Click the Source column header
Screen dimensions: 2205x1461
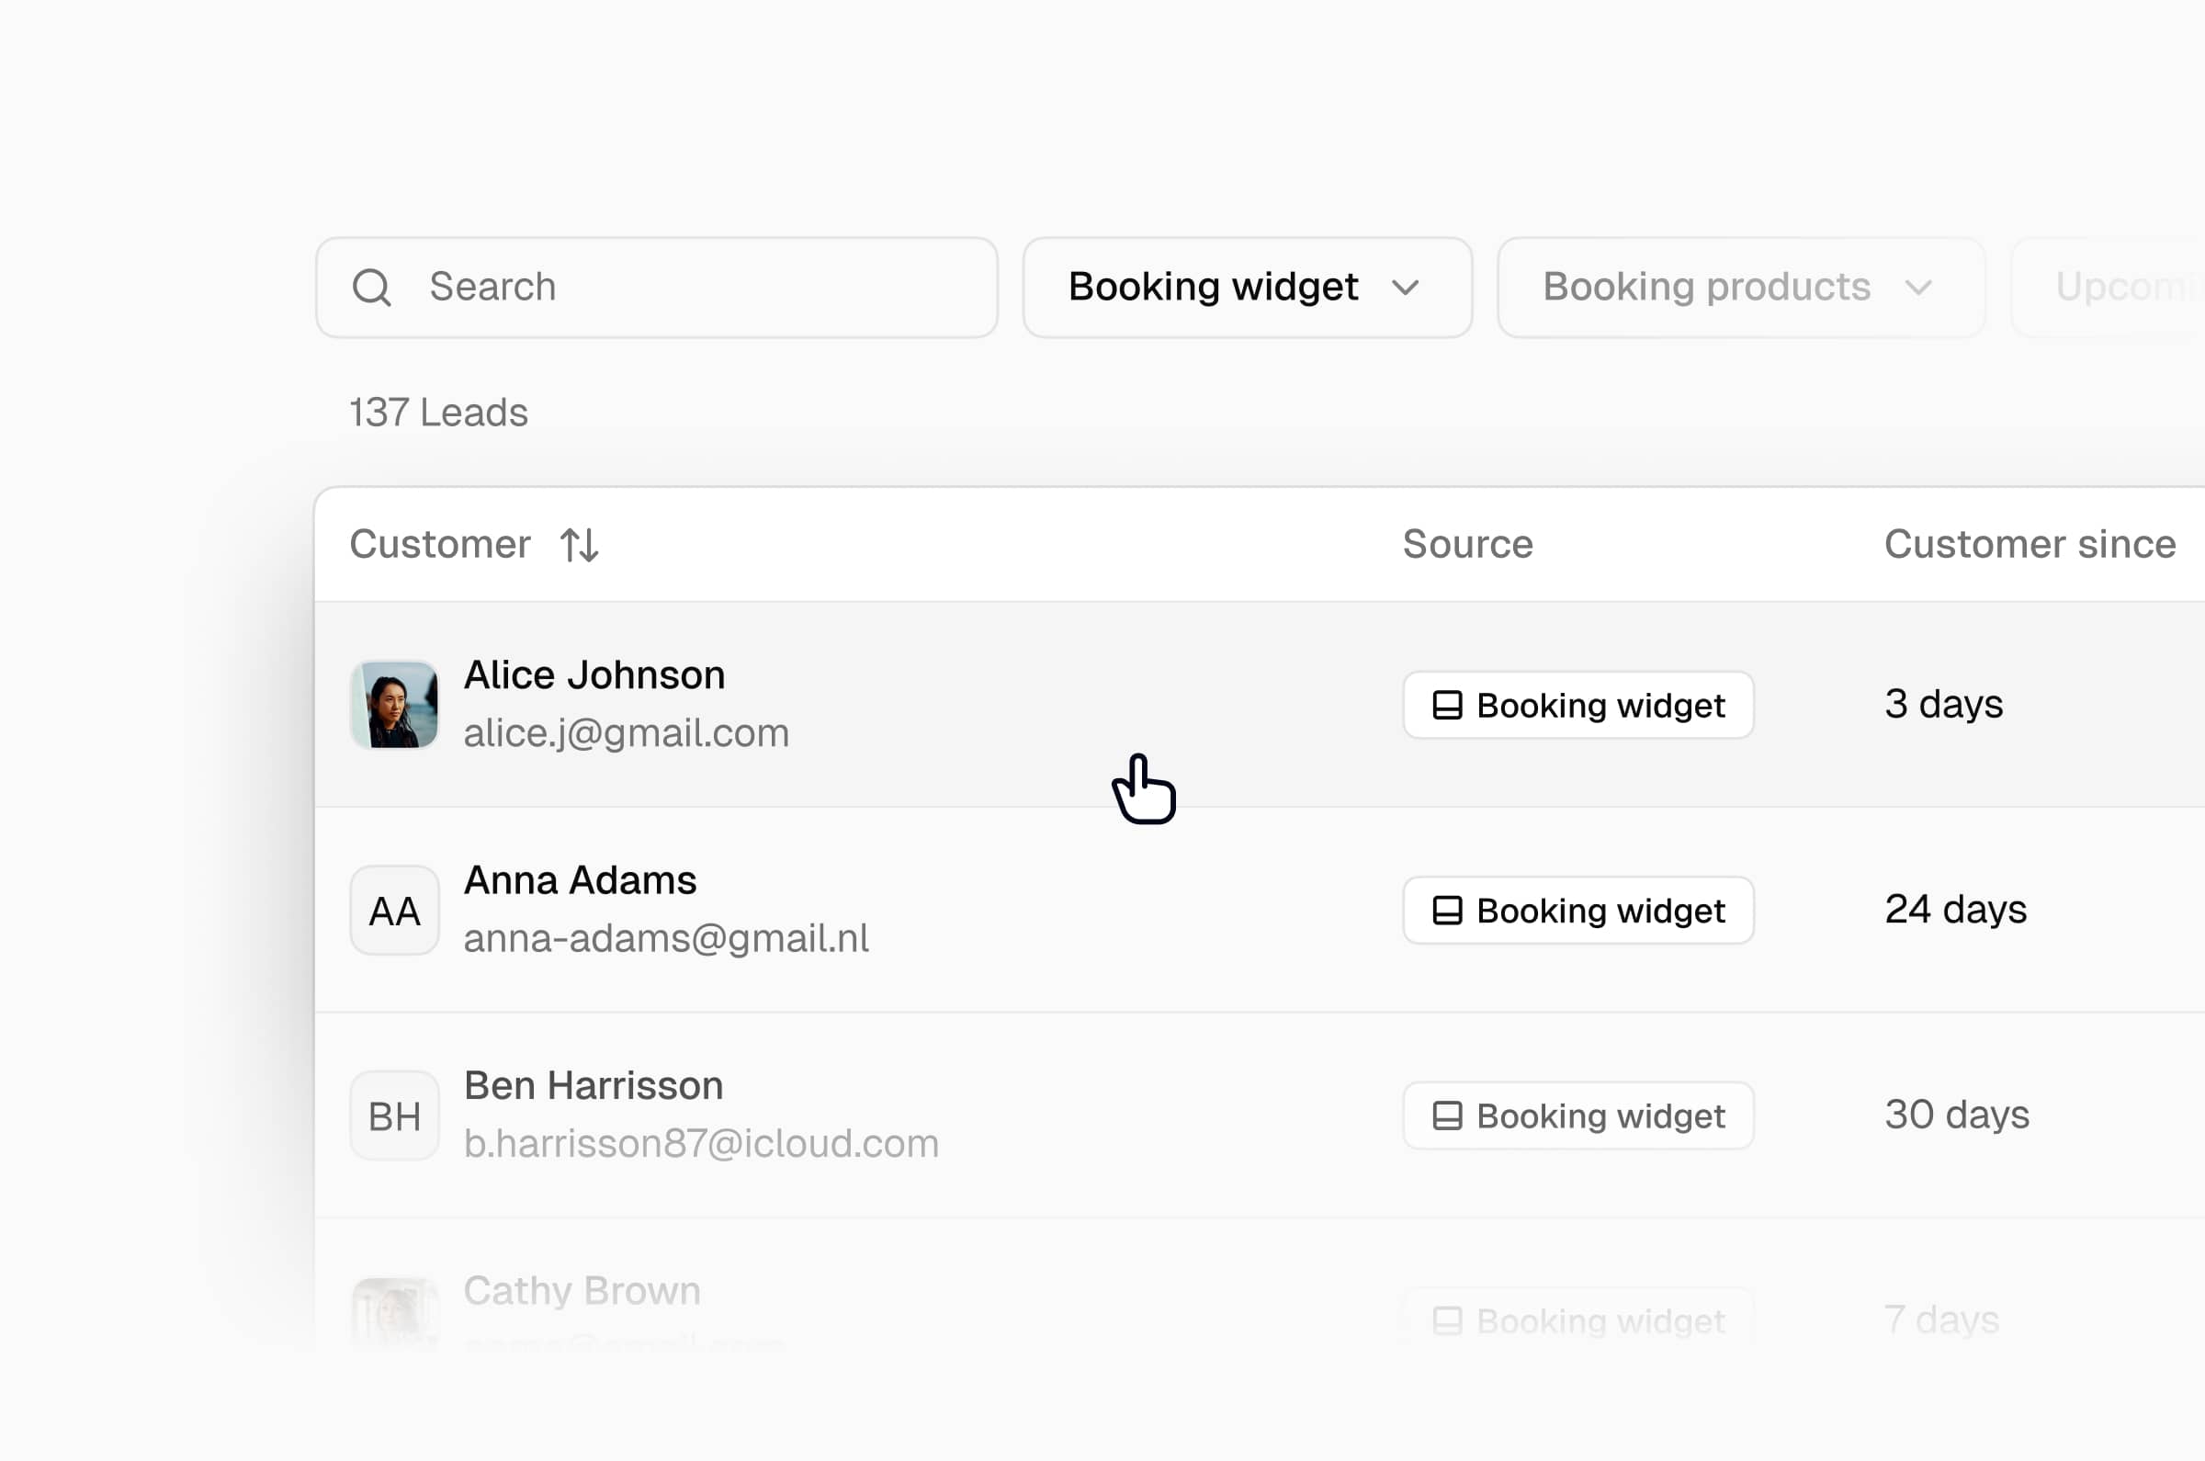coord(1467,544)
